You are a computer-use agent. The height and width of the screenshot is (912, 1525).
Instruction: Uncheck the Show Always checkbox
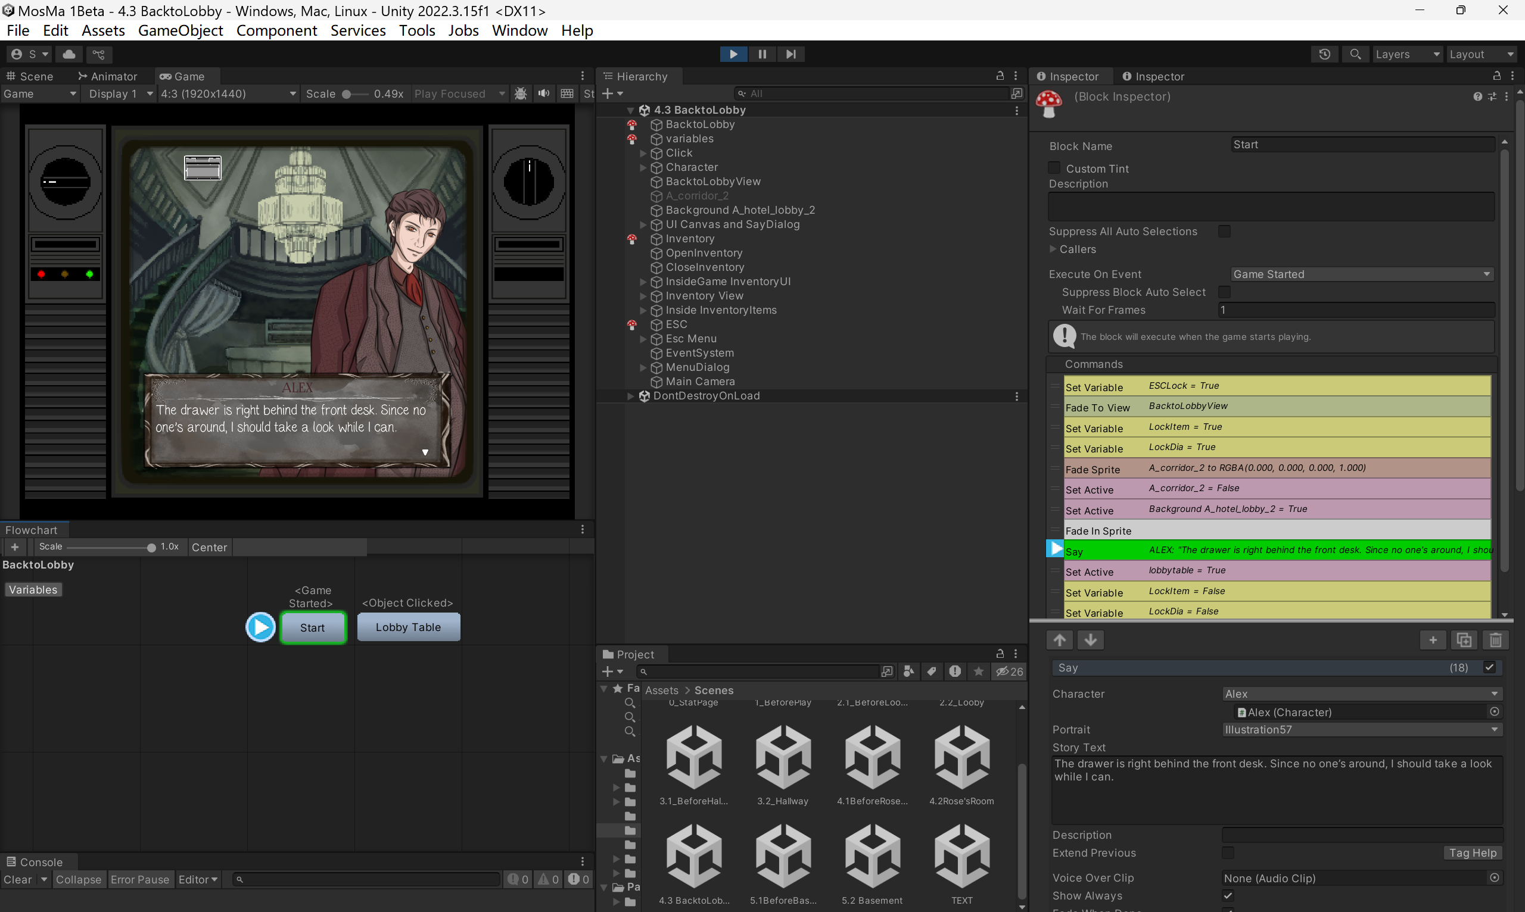(x=1228, y=895)
